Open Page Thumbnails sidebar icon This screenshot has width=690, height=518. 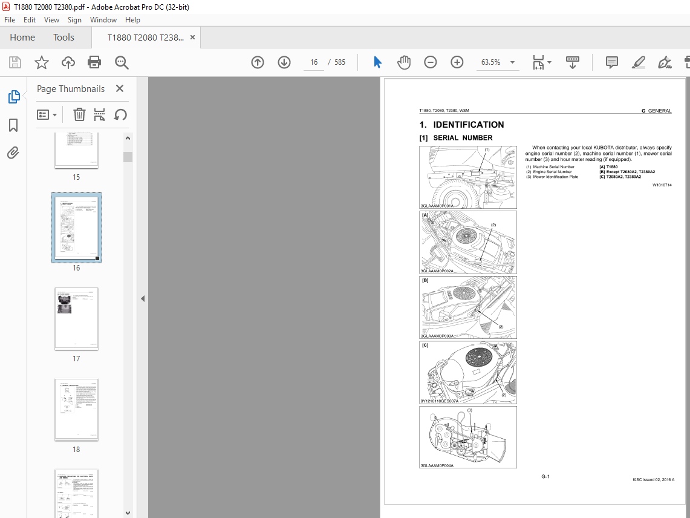pyautogui.click(x=14, y=96)
